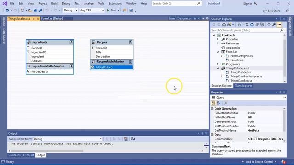Viewport: 294px width, 165px height.
Task: Click the CommandText property value
Action: 265,139
